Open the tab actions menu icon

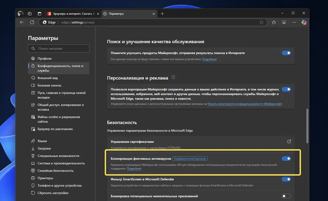point(39,13)
